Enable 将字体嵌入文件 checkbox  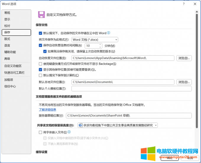point(40,132)
